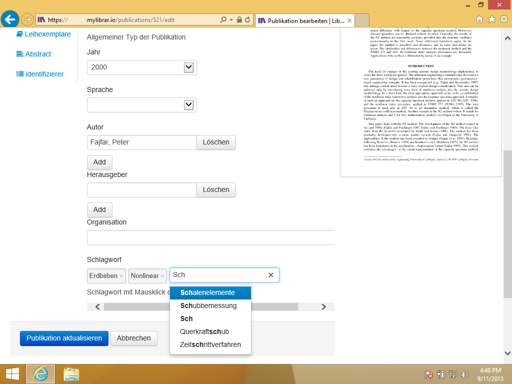This screenshot has height=384, width=512.
Task: Open File Explorer from the taskbar
Action: [71, 374]
